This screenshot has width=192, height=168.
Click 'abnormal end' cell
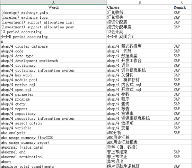coord(53,152)
